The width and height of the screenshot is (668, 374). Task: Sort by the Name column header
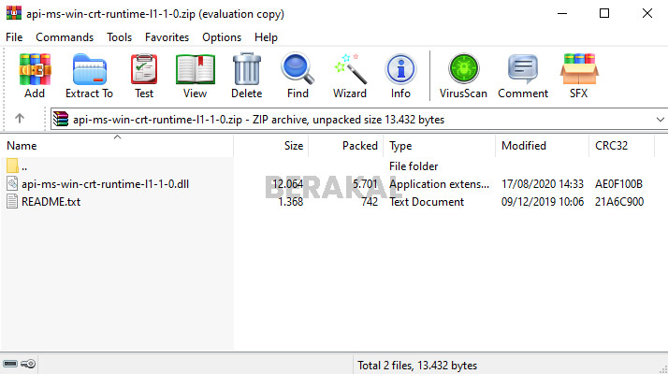117,146
